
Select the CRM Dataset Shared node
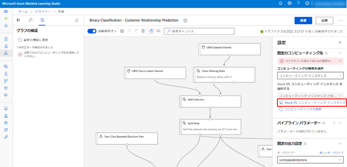(x=229, y=50)
